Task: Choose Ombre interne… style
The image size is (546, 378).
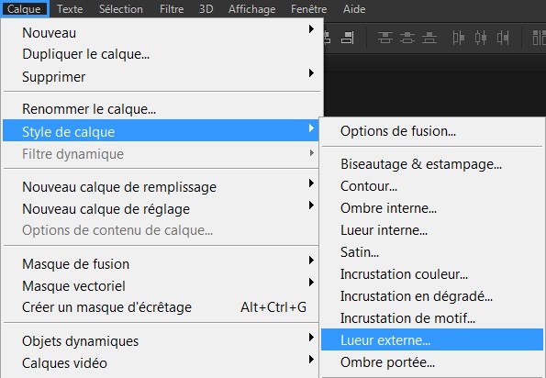Action: 432,208
